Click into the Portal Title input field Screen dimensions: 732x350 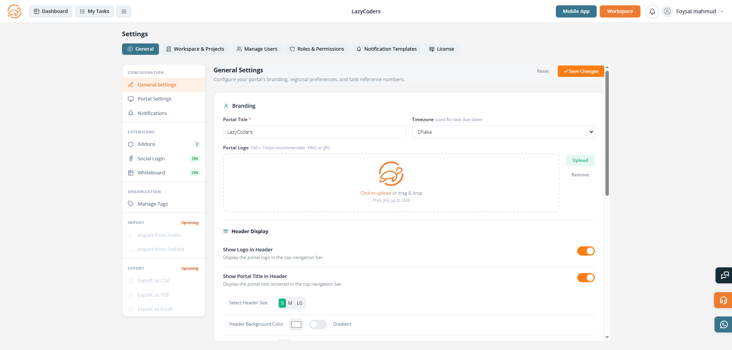pos(315,132)
